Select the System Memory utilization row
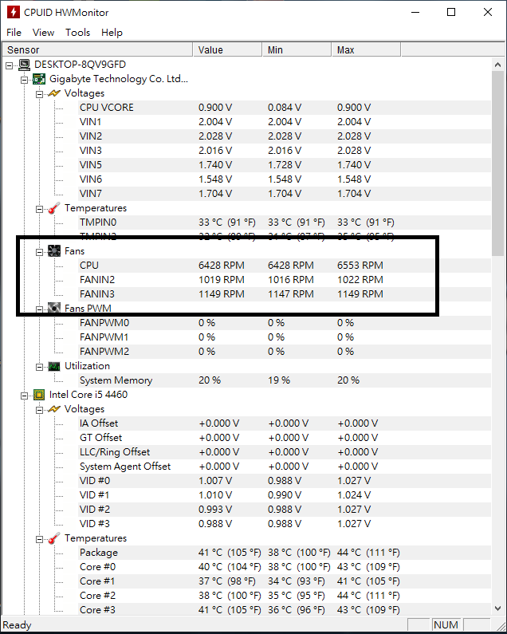 point(116,380)
